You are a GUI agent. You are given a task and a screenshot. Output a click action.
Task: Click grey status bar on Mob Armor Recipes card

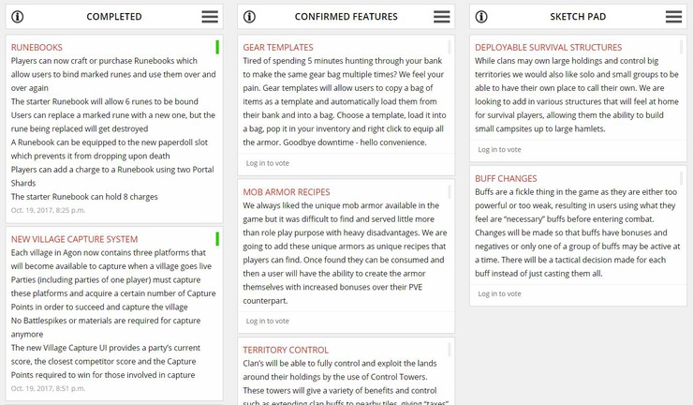pos(449,191)
